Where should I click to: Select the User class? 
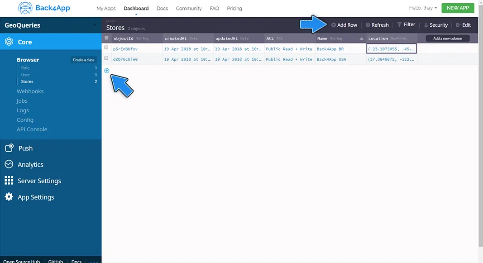(x=25, y=75)
